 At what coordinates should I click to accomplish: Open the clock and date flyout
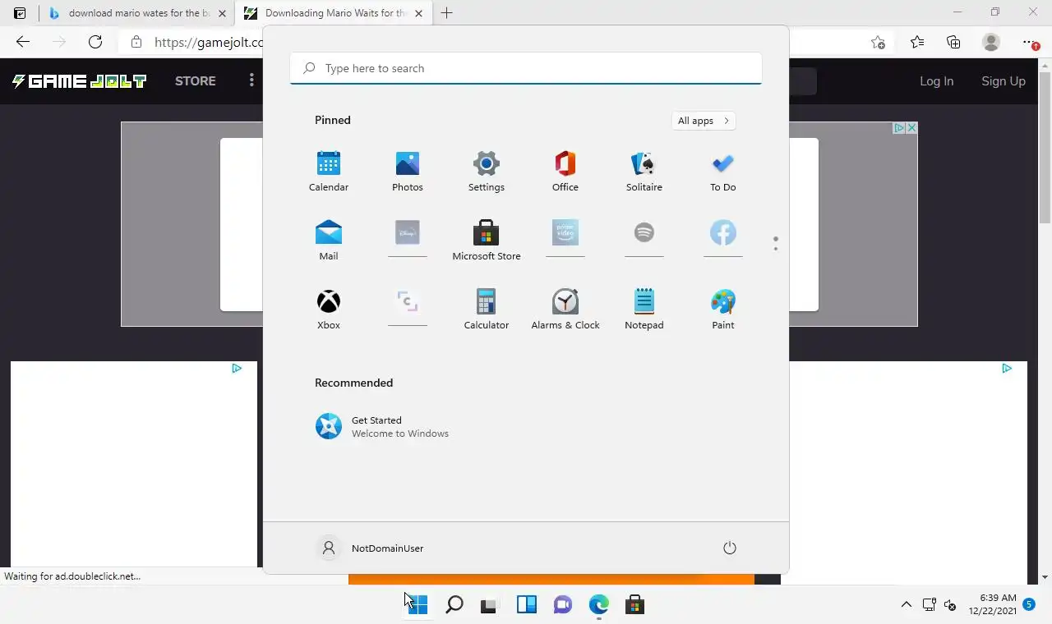click(992, 604)
